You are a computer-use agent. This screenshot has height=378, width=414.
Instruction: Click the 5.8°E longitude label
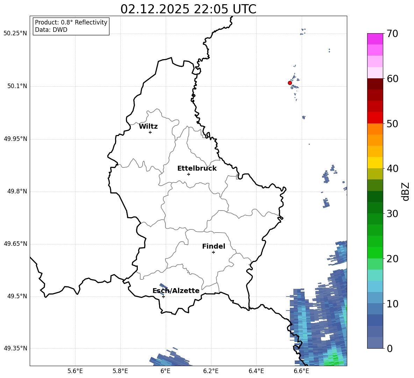pos(120,371)
